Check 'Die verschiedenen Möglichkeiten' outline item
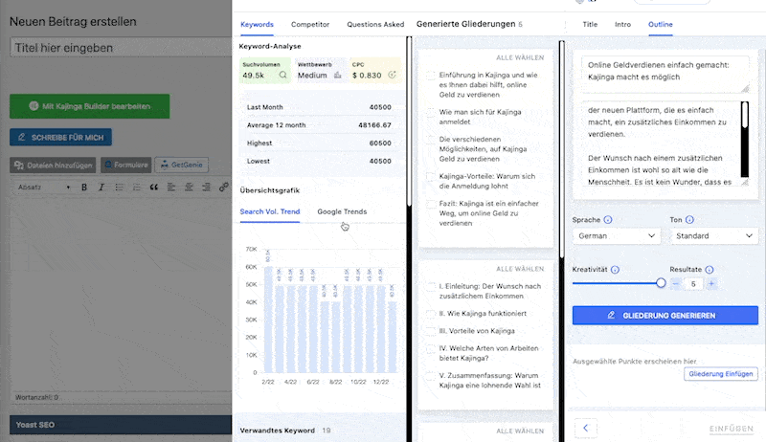The image size is (766, 442). coord(430,140)
